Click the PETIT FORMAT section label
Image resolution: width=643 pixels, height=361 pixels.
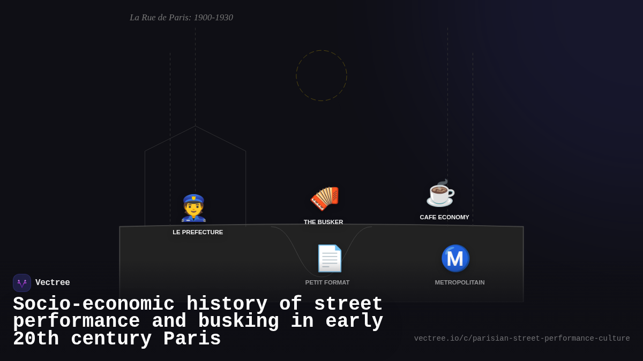327,282
